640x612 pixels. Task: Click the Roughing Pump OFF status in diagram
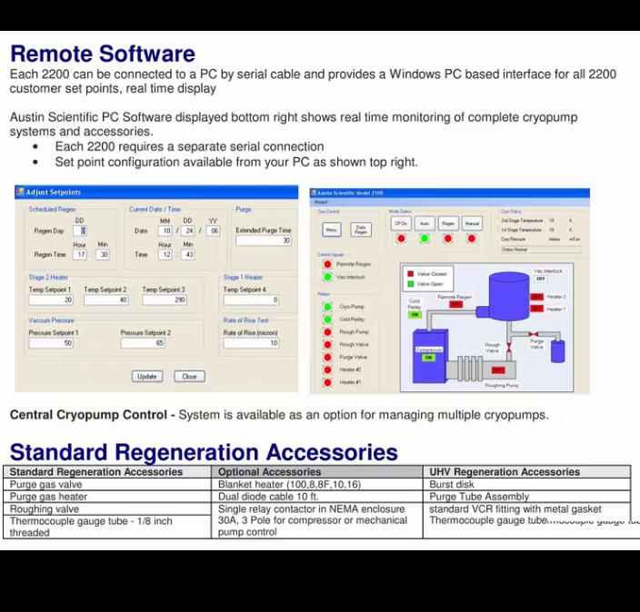[x=498, y=370]
